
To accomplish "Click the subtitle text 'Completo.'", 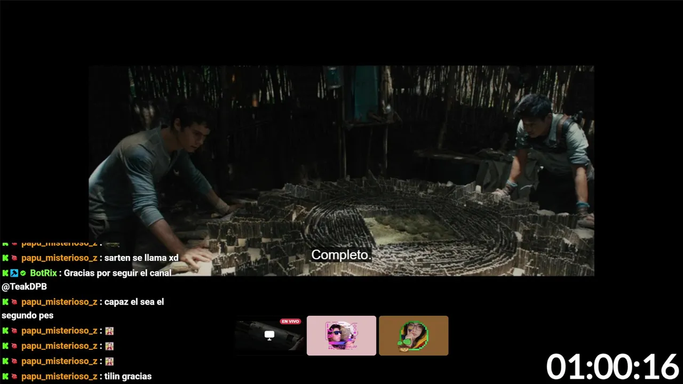I will tap(341, 255).
